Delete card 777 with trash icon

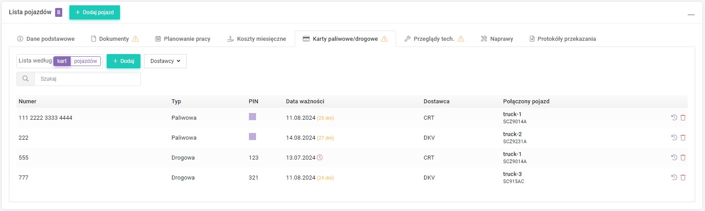[x=683, y=177]
